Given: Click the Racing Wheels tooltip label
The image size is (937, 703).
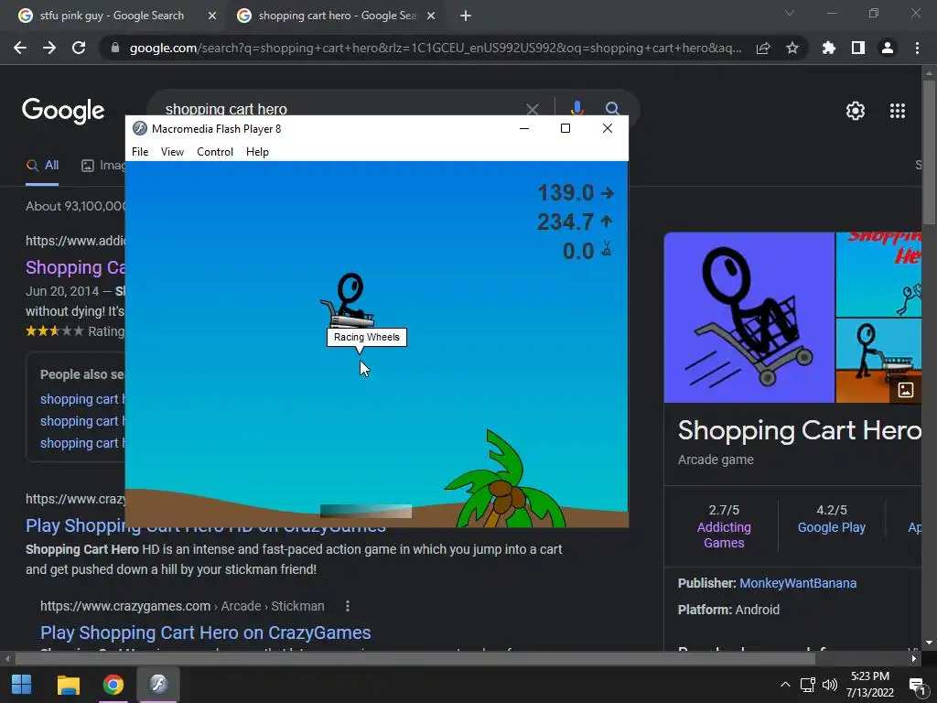Looking at the screenshot, I should click(366, 337).
